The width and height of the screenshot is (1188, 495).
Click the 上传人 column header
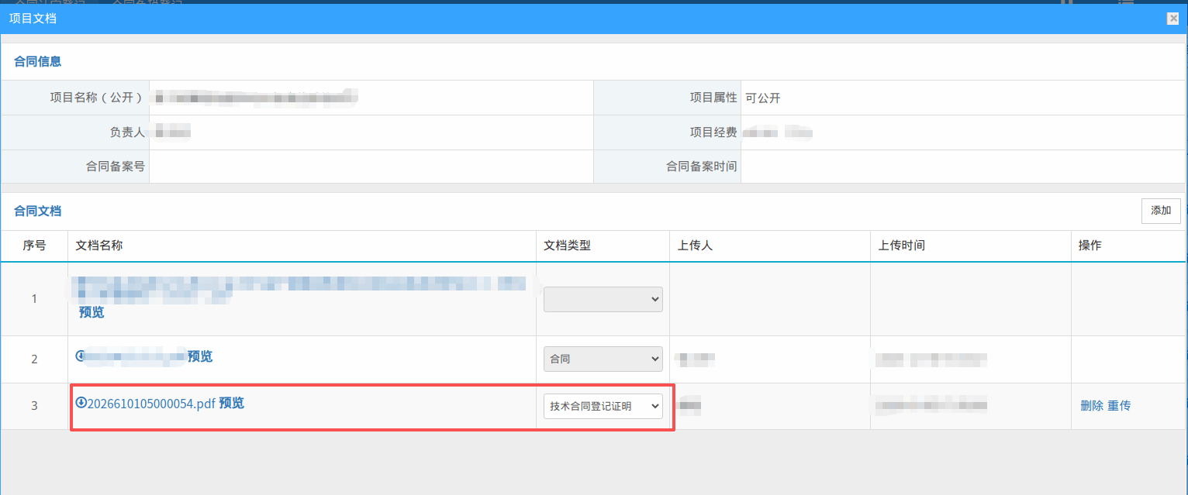(x=695, y=246)
